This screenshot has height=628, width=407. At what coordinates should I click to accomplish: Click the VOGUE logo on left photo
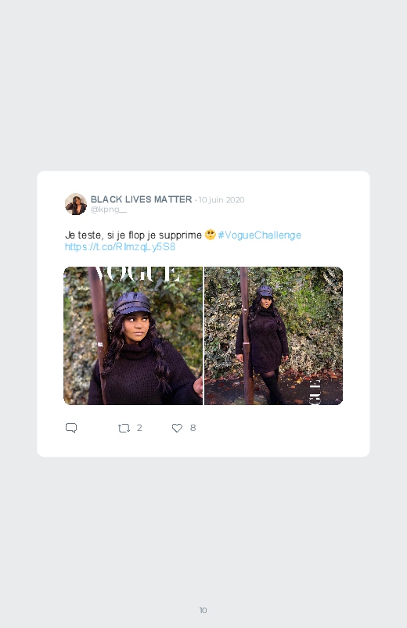[136, 274]
